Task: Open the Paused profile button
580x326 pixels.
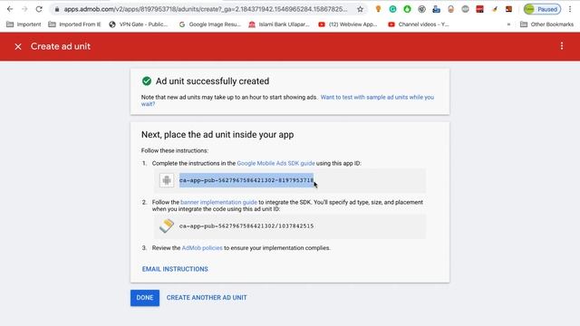Action: pos(542,9)
